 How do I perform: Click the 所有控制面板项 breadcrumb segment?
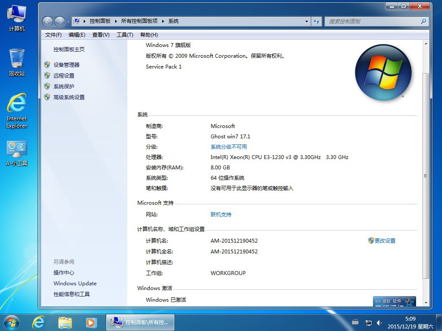click(x=139, y=21)
